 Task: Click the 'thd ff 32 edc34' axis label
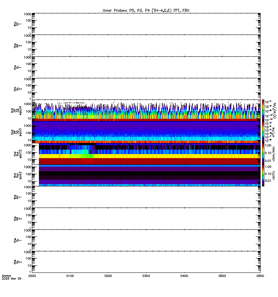tap(16, 111)
